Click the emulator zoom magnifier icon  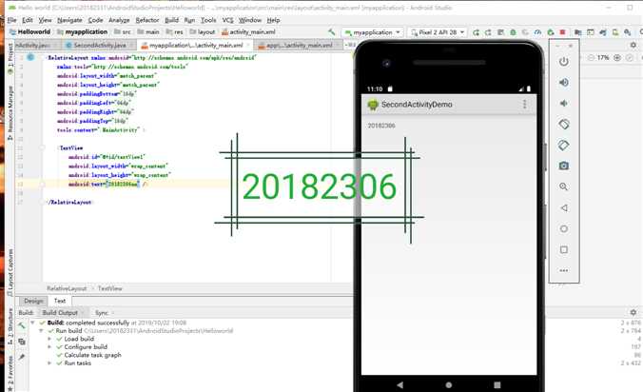pyautogui.click(x=564, y=187)
